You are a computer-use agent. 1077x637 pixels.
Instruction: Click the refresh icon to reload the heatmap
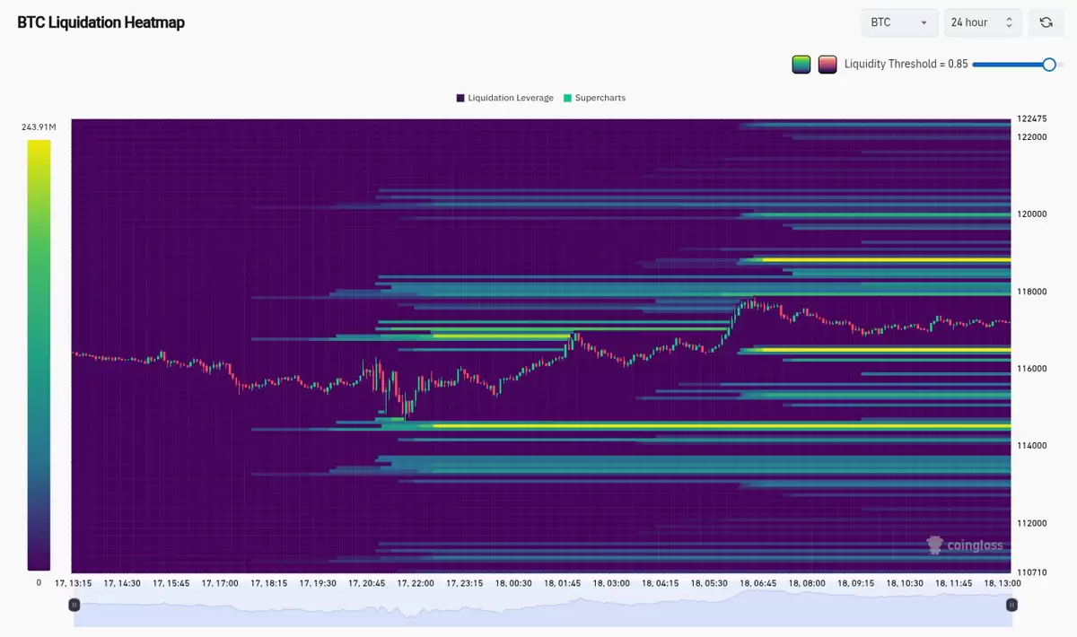[1046, 22]
